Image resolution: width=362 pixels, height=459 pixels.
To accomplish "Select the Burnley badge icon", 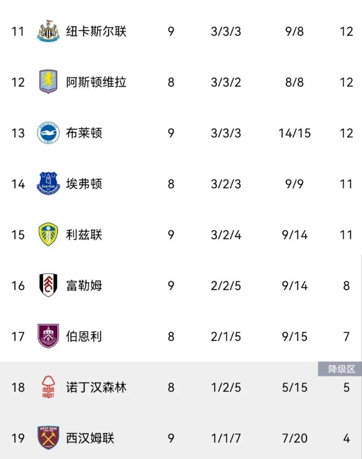I will pyautogui.click(x=48, y=336).
